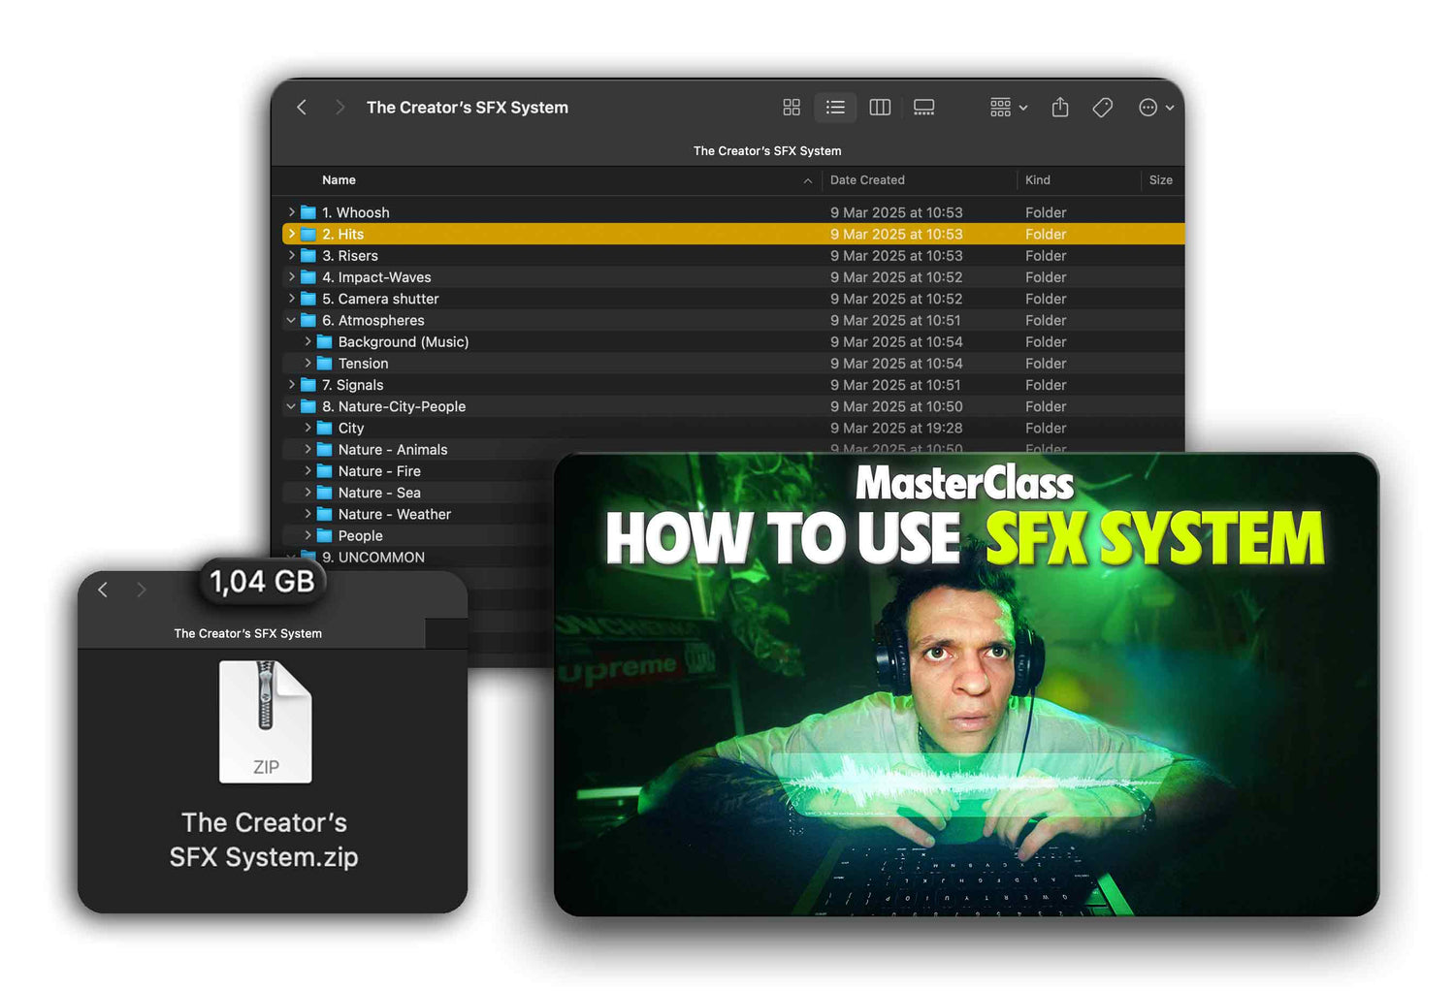Collapse the 6. Atmospheres folder
The height and width of the screenshot is (991, 1455).
(x=291, y=320)
